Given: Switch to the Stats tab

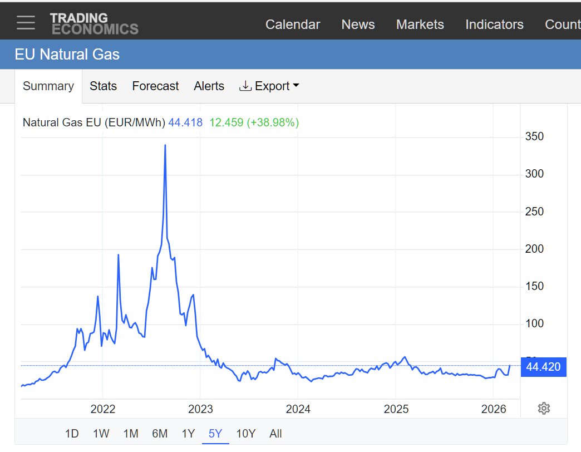Looking at the screenshot, I should (x=103, y=86).
